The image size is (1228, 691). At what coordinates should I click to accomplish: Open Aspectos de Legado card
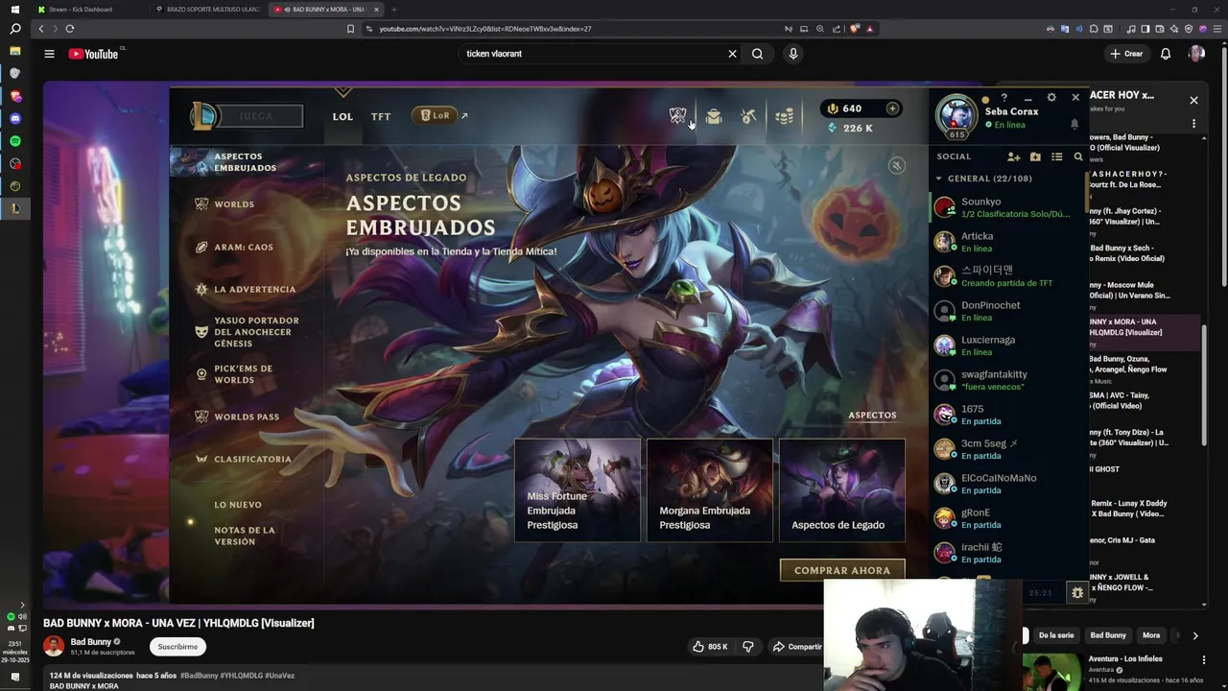842,490
